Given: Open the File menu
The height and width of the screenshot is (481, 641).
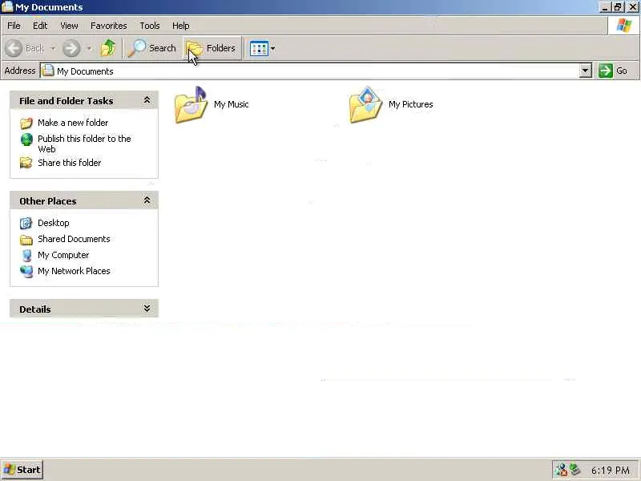Looking at the screenshot, I should 14,26.
